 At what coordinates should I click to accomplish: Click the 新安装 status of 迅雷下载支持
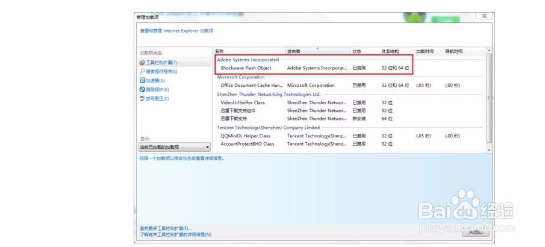click(359, 119)
